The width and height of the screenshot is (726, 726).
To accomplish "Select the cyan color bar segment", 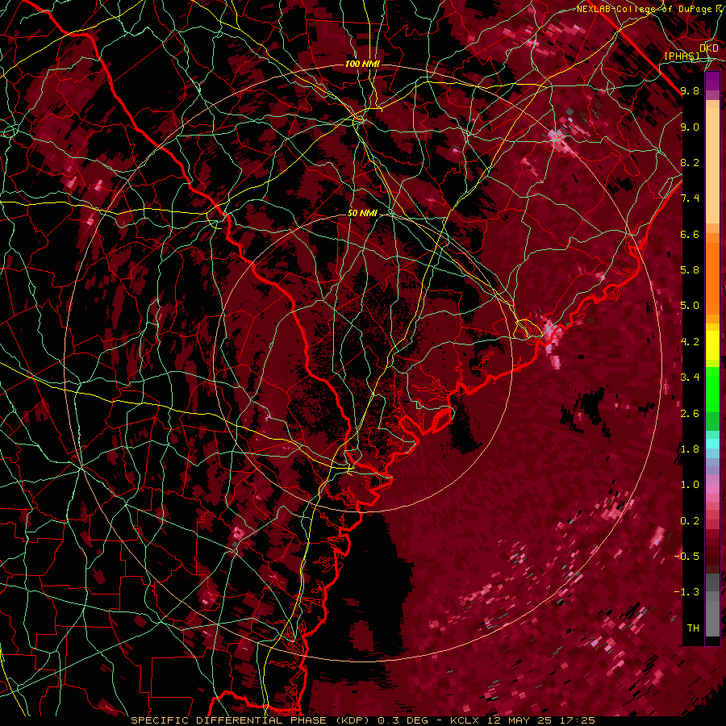I will 712,444.
